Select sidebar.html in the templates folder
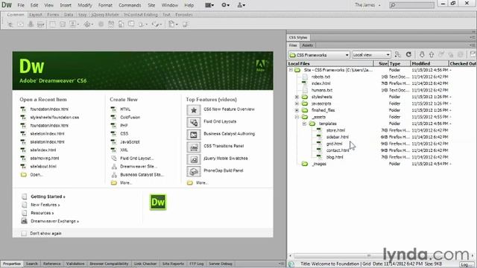The width and height of the screenshot is (477, 268). pyautogui.click(x=338, y=137)
